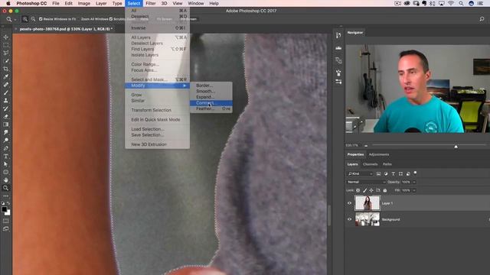Select the Dodge tool

(6, 141)
